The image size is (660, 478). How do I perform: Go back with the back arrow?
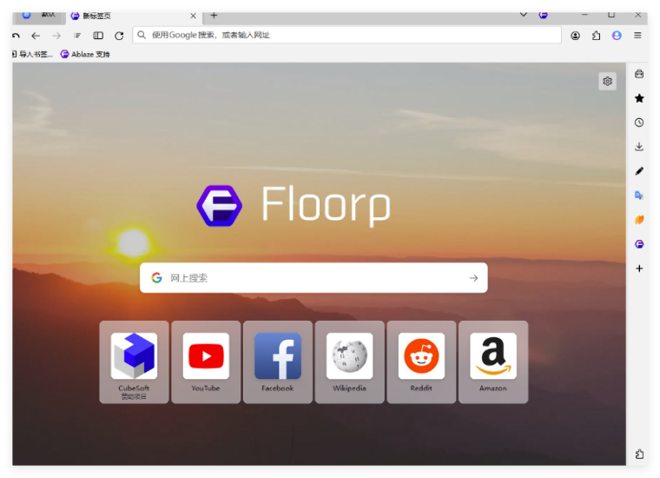(36, 36)
